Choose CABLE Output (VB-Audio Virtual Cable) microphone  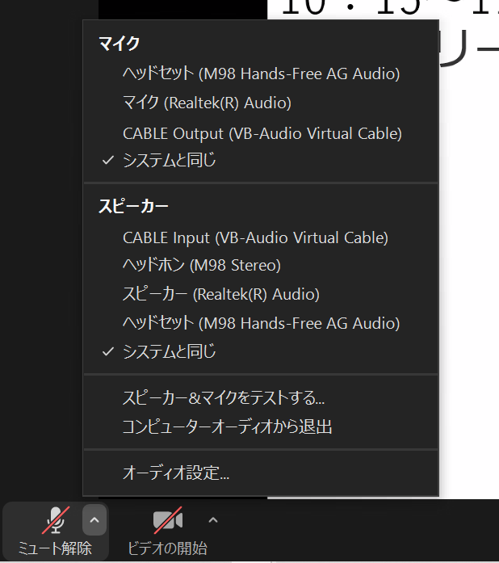(261, 133)
